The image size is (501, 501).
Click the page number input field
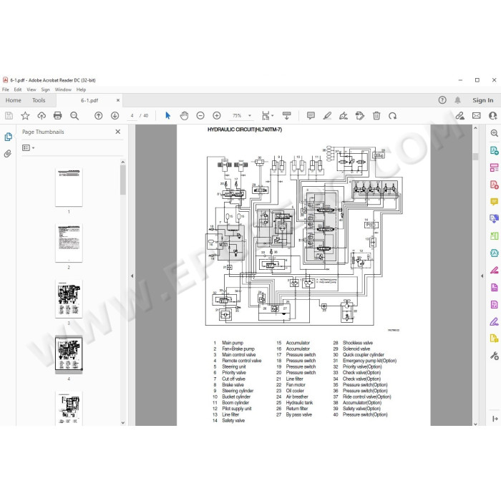coord(132,116)
